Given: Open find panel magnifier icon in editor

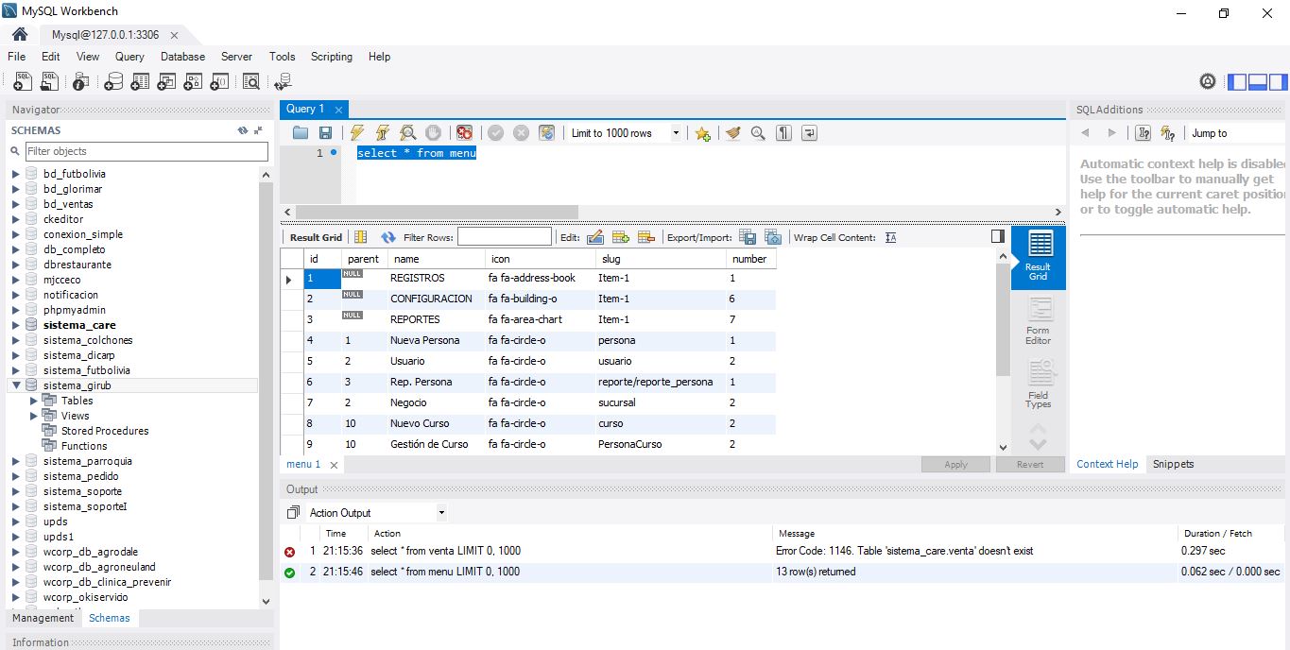Looking at the screenshot, I should coord(758,133).
